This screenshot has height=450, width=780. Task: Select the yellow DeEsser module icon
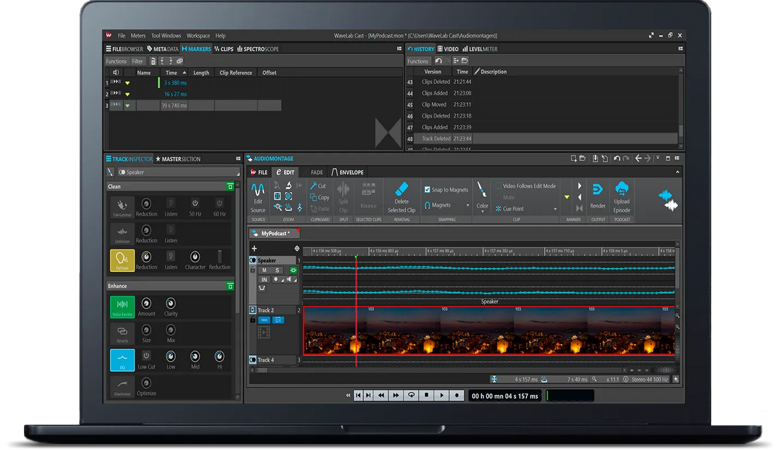point(122,260)
